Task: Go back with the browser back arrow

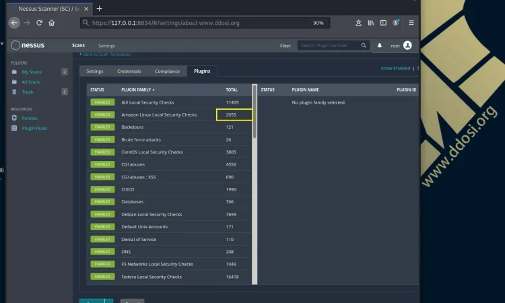Action: 14,23
